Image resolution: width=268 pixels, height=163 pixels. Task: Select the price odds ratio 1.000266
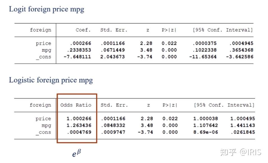click(x=79, y=119)
